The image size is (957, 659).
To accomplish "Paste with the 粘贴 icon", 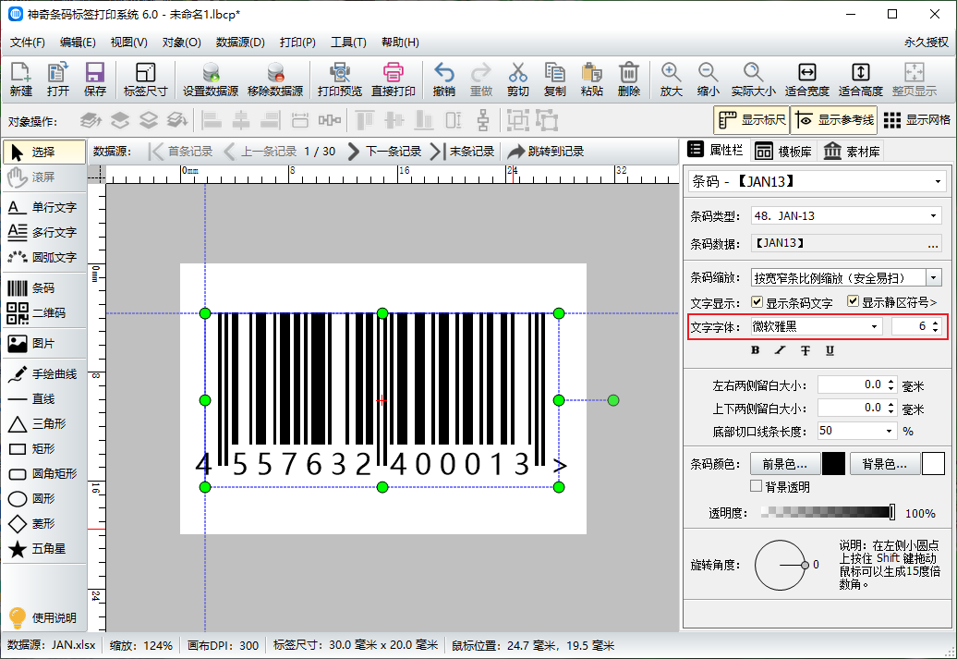I will click(591, 79).
